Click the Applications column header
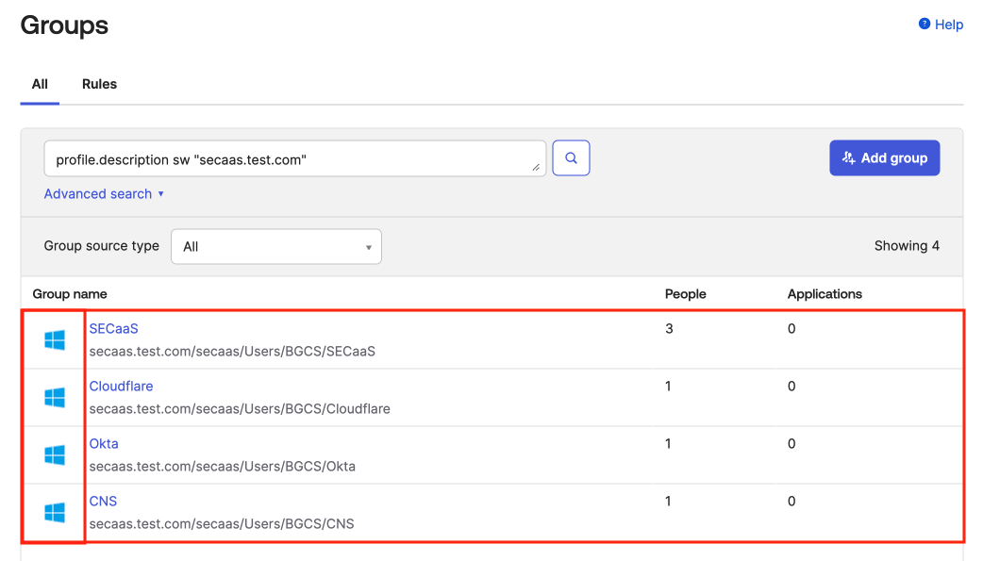The height and width of the screenshot is (561, 983). click(x=825, y=294)
